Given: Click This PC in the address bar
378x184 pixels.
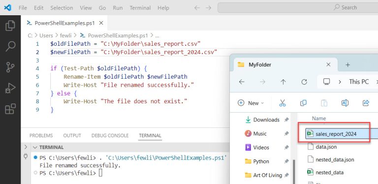Looking at the screenshot, I should pyautogui.click(x=359, y=82).
